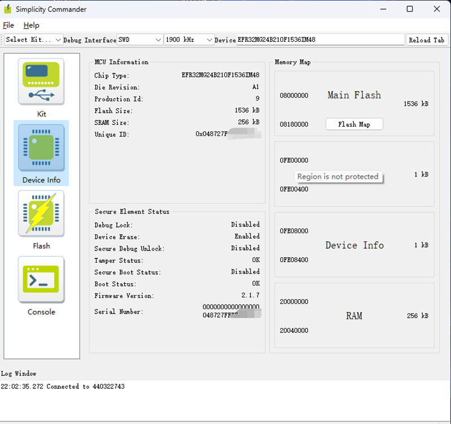
Task: Click the Secure Debug Unlock status value
Action: 245,248
